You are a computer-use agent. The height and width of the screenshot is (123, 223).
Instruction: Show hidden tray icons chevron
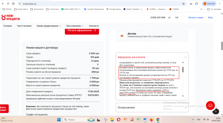click(193, 120)
